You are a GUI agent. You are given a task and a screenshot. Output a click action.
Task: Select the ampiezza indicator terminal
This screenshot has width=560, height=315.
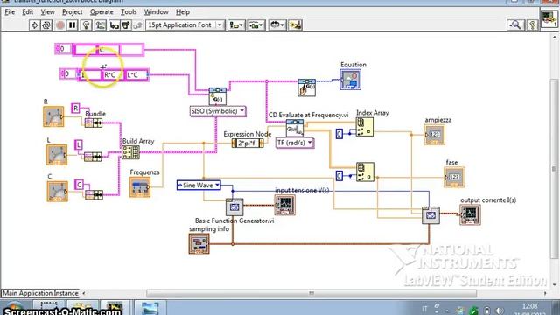coord(435,134)
